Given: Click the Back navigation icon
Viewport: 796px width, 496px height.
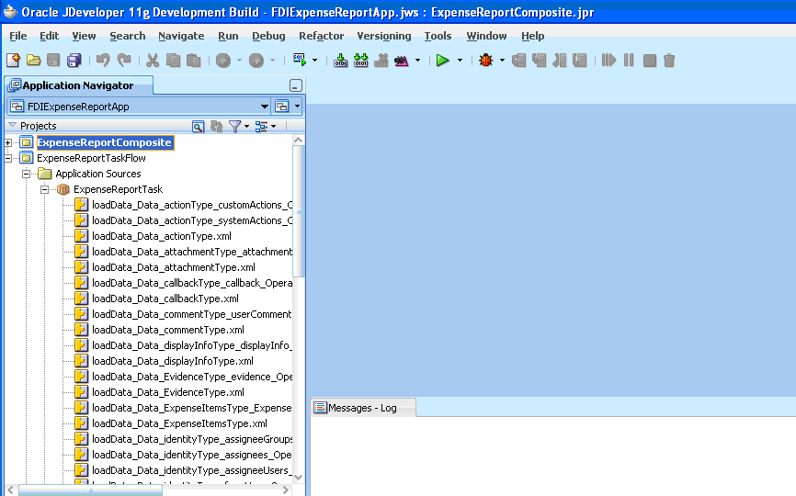Looking at the screenshot, I should [x=222, y=61].
